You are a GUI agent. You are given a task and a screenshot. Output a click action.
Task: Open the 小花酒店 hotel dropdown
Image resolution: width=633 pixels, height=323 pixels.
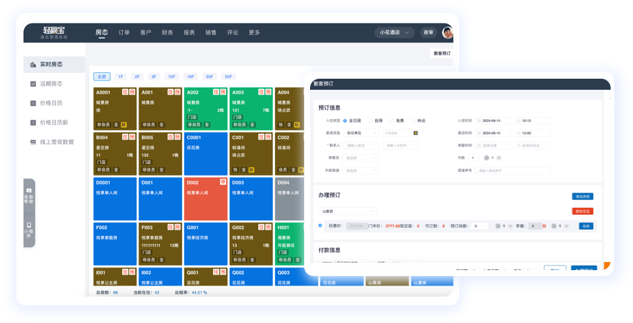pos(394,33)
